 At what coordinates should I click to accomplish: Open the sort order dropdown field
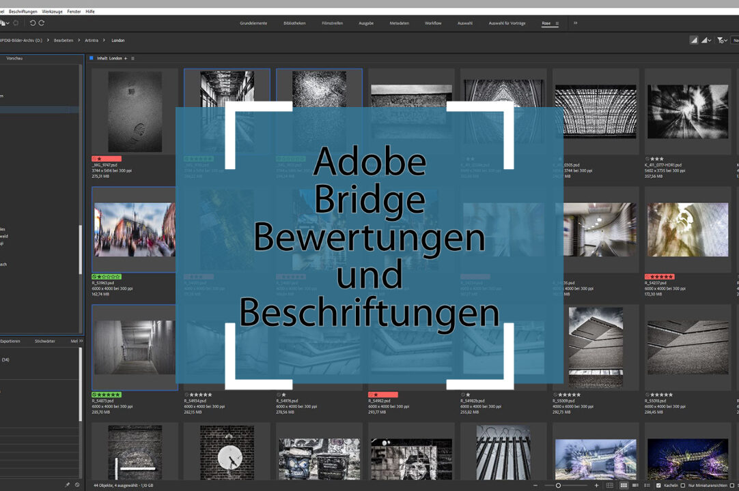tap(735, 40)
